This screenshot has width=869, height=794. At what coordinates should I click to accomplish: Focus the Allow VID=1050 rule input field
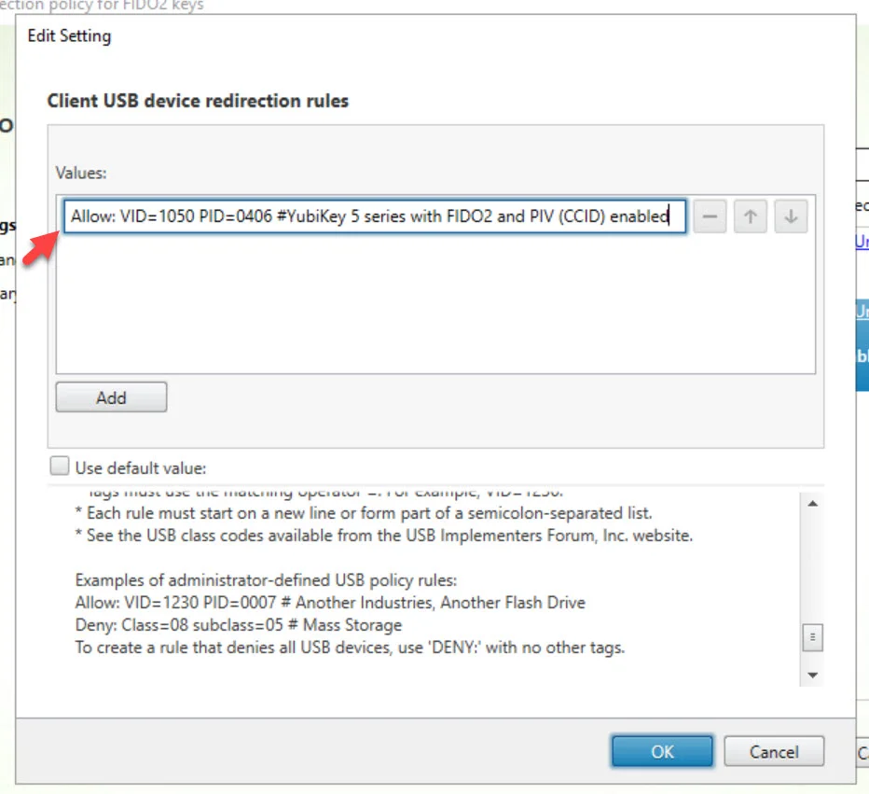coord(374,216)
